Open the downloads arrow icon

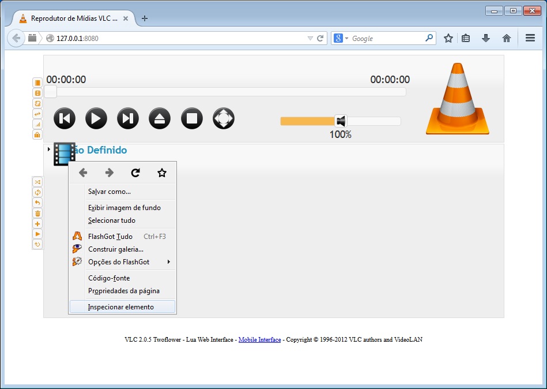coord(485,38)
